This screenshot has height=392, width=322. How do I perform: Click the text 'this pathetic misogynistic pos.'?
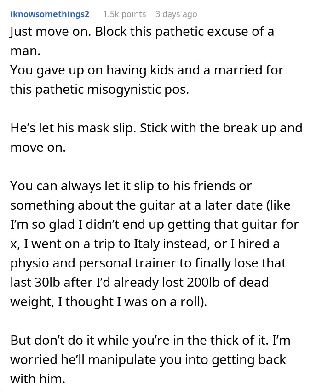point(99,90)
